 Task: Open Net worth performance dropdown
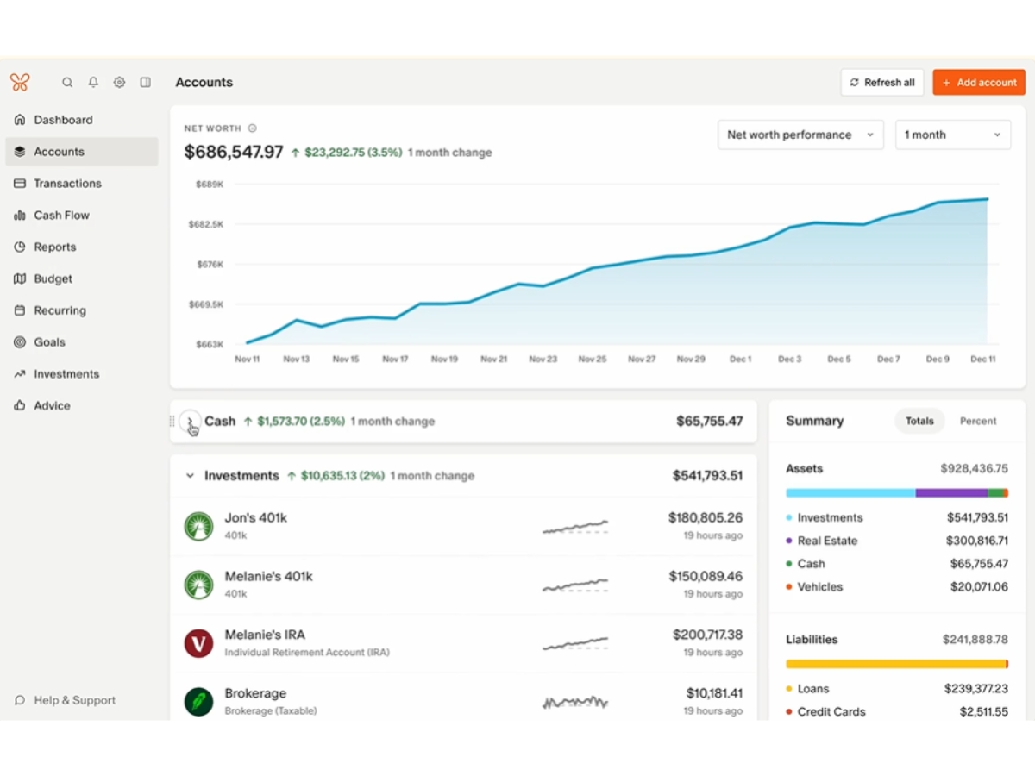coord(800,135)
